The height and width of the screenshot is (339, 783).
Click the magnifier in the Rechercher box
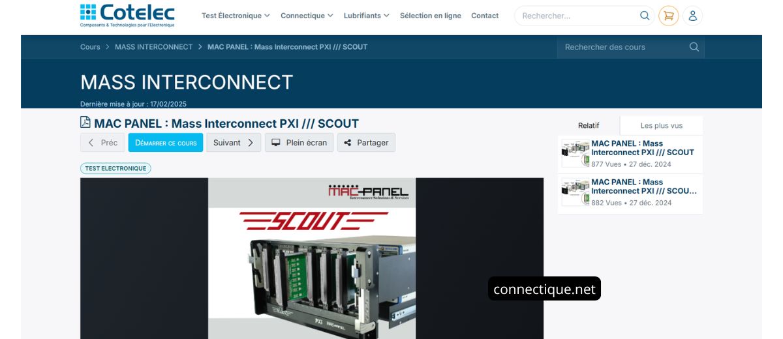[645, 16]
